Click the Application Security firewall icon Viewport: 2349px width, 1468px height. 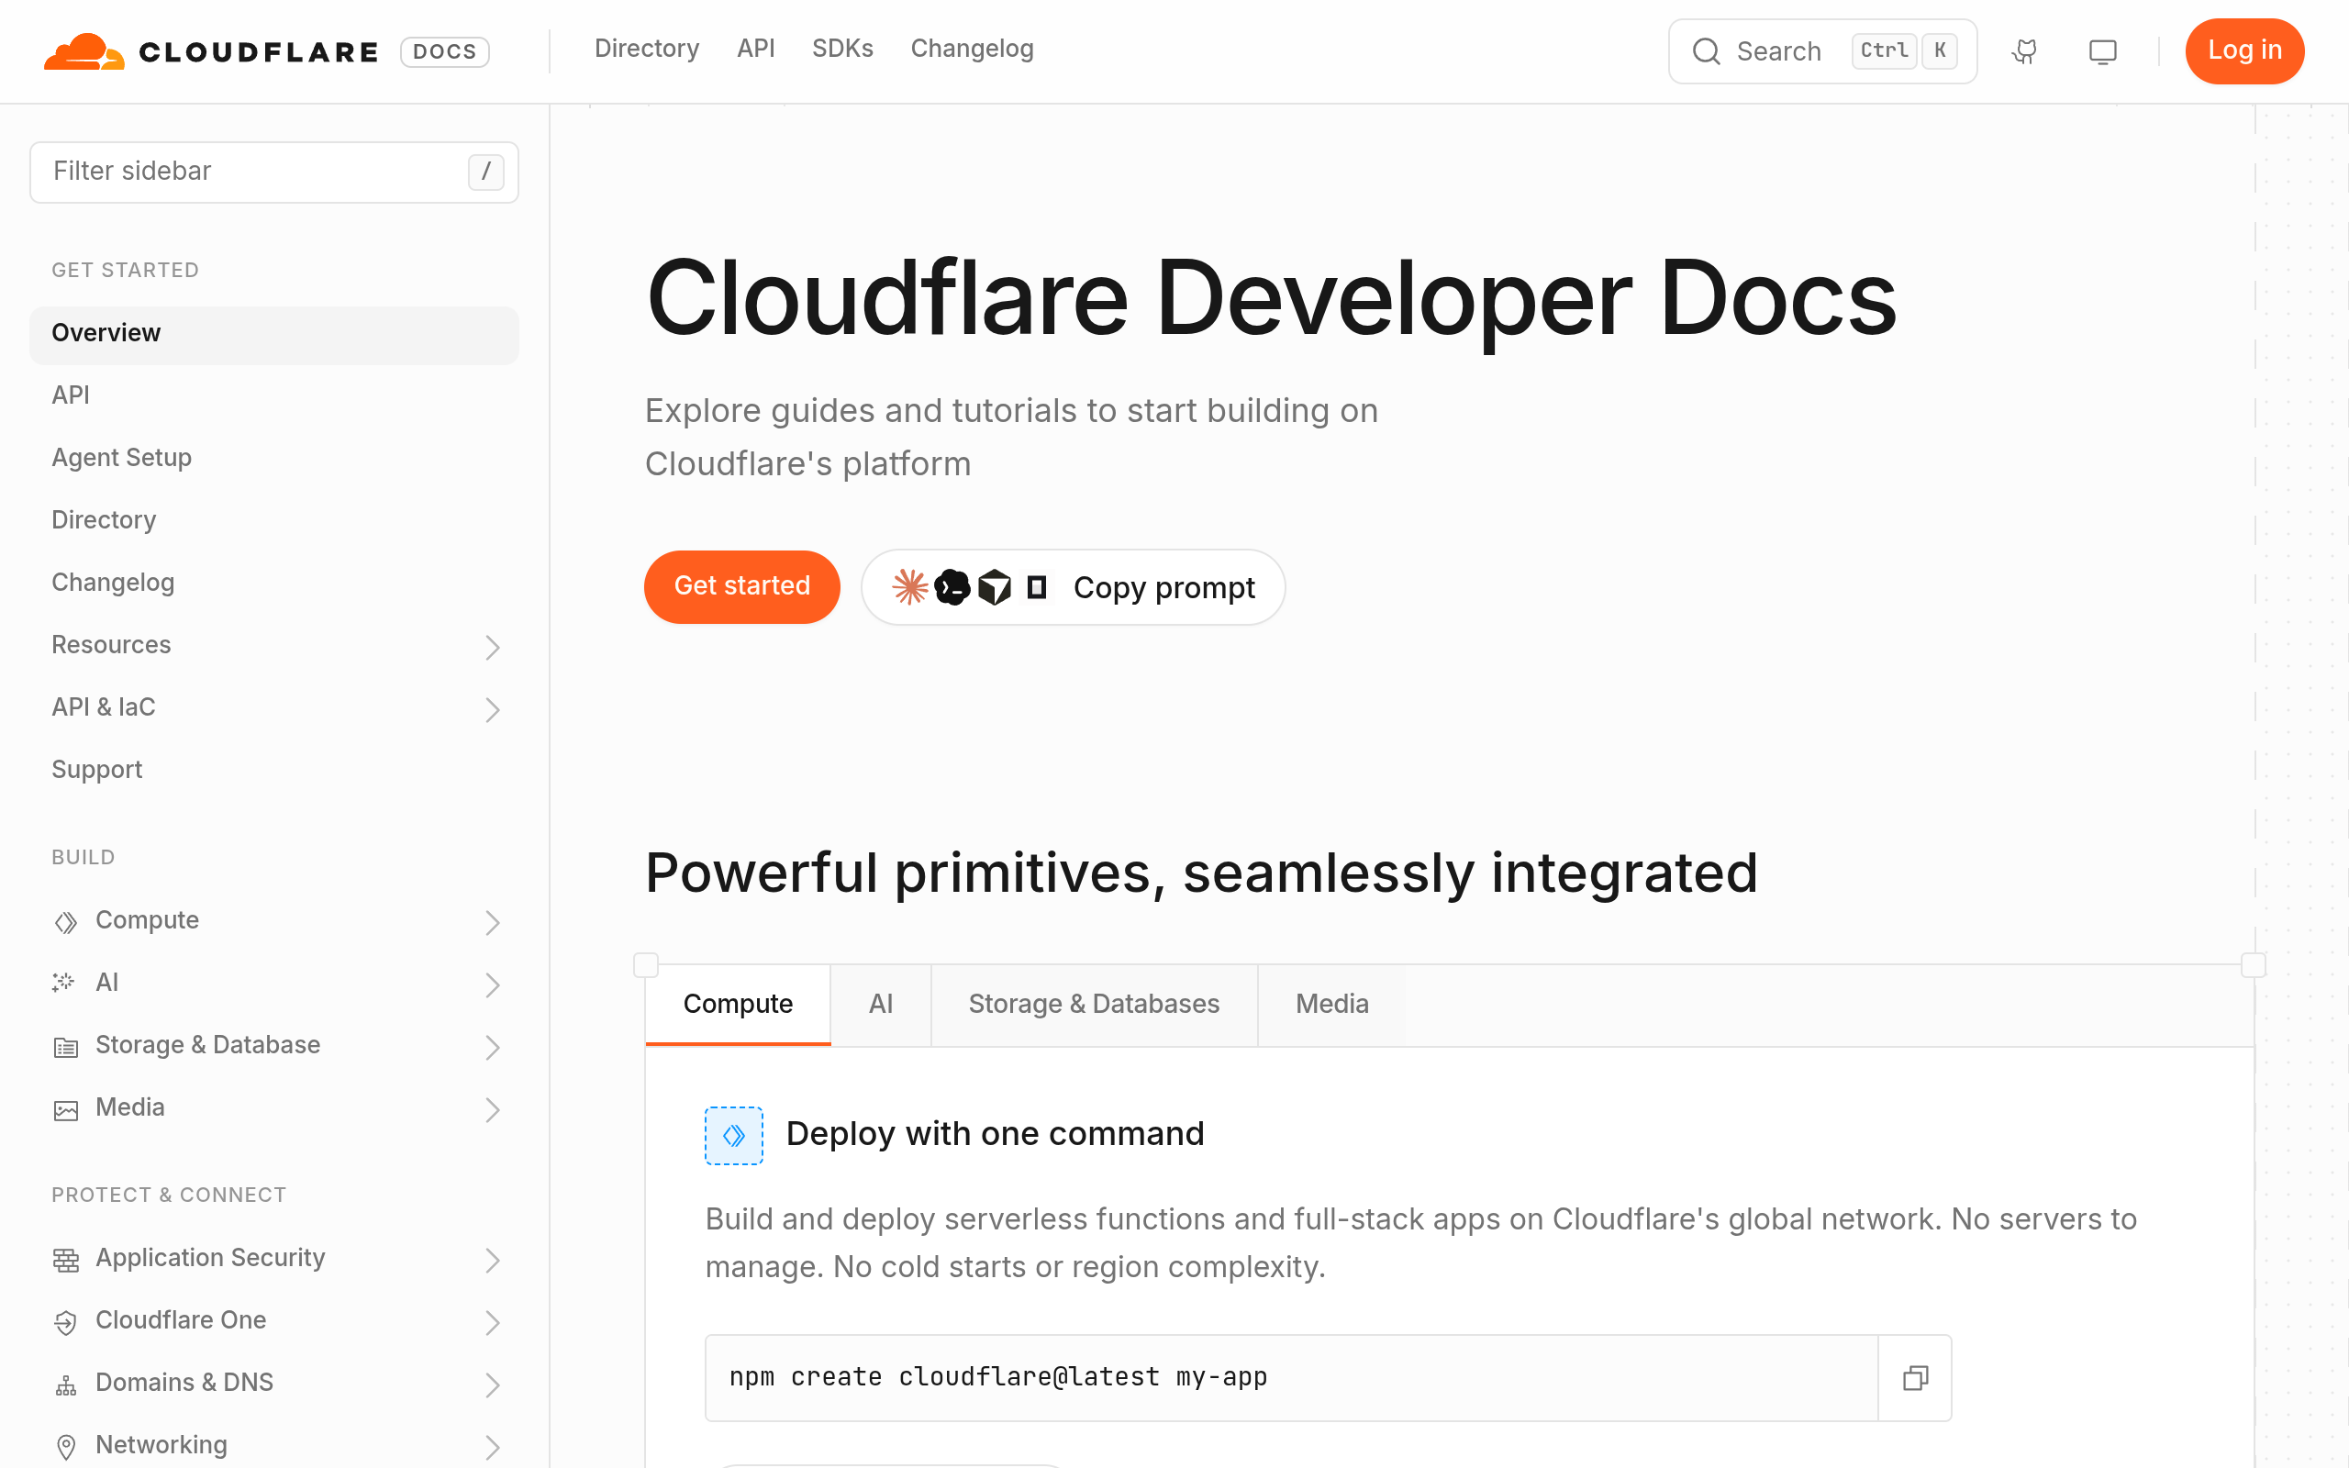click(66, 1259)
